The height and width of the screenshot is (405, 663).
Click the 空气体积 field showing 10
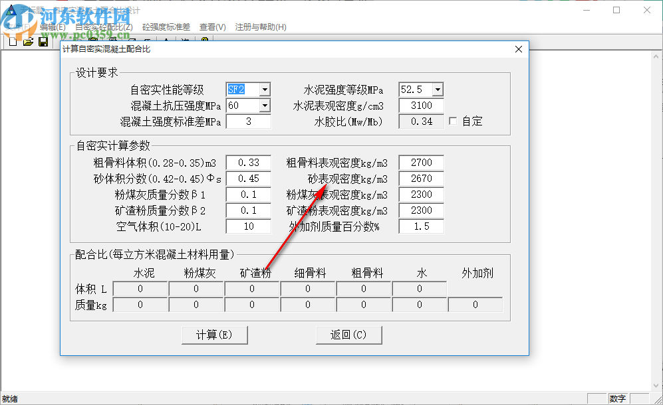pos(249,226)
